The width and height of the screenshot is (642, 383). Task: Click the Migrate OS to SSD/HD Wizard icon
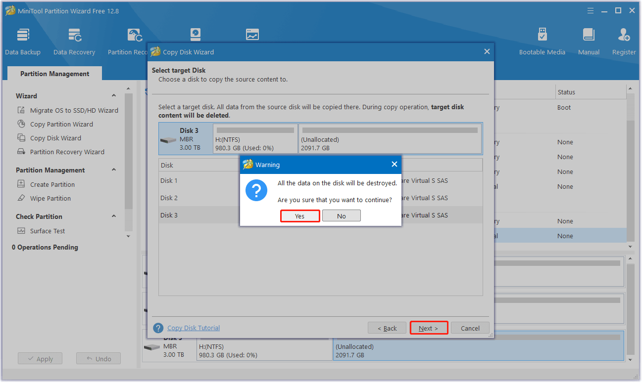[x=21, y=110]
